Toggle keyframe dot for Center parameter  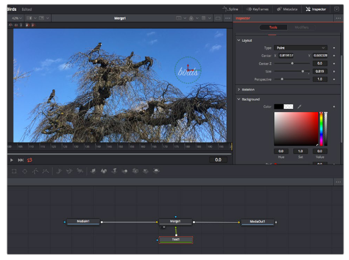pos(334,55)
